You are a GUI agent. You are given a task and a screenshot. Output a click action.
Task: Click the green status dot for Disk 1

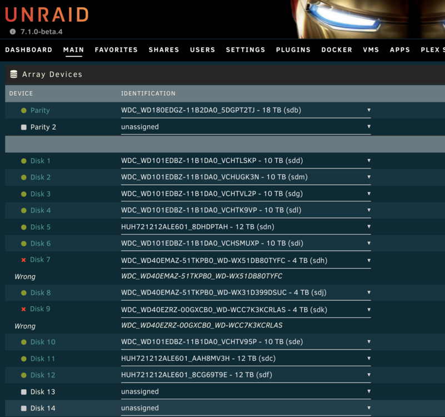(x=24, y=161)
